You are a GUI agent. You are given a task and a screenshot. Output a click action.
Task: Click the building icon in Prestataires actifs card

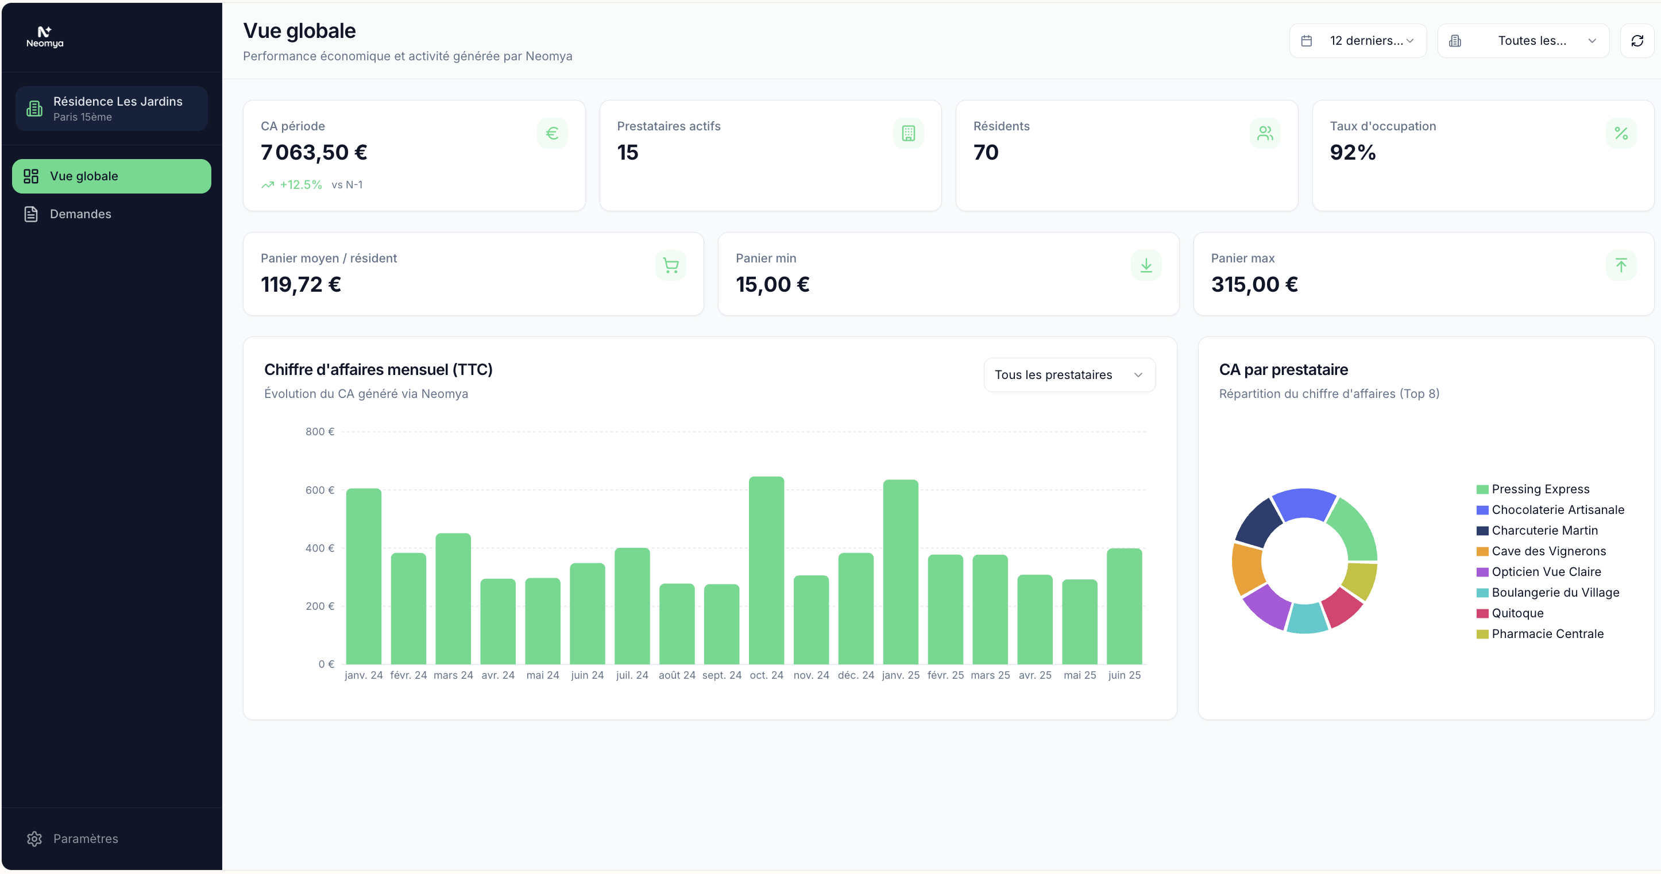pos(908,133)
